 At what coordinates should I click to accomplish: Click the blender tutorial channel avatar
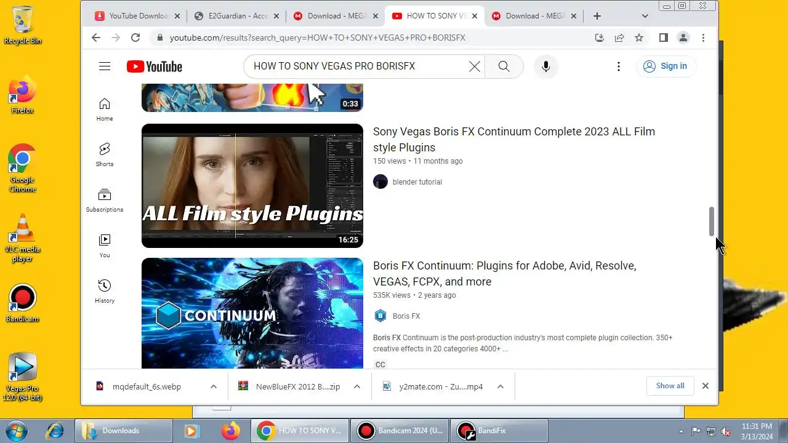coord(380,182)
